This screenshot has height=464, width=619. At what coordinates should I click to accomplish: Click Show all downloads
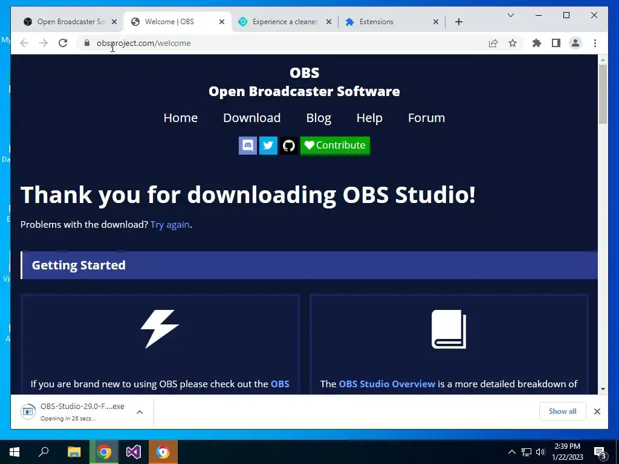(x=563, y=411)
